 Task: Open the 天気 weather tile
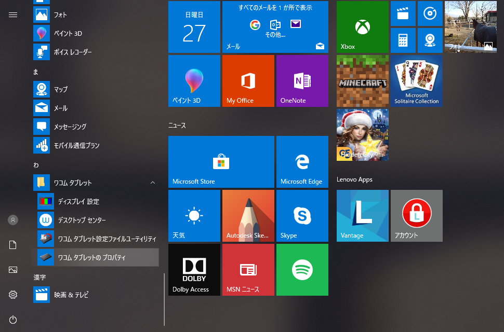(194, 216)
